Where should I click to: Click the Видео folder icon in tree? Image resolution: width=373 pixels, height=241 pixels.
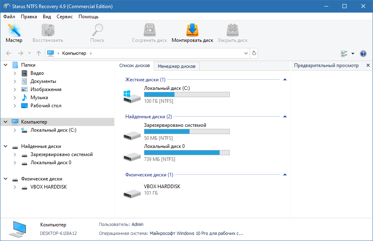pos(24,73)
